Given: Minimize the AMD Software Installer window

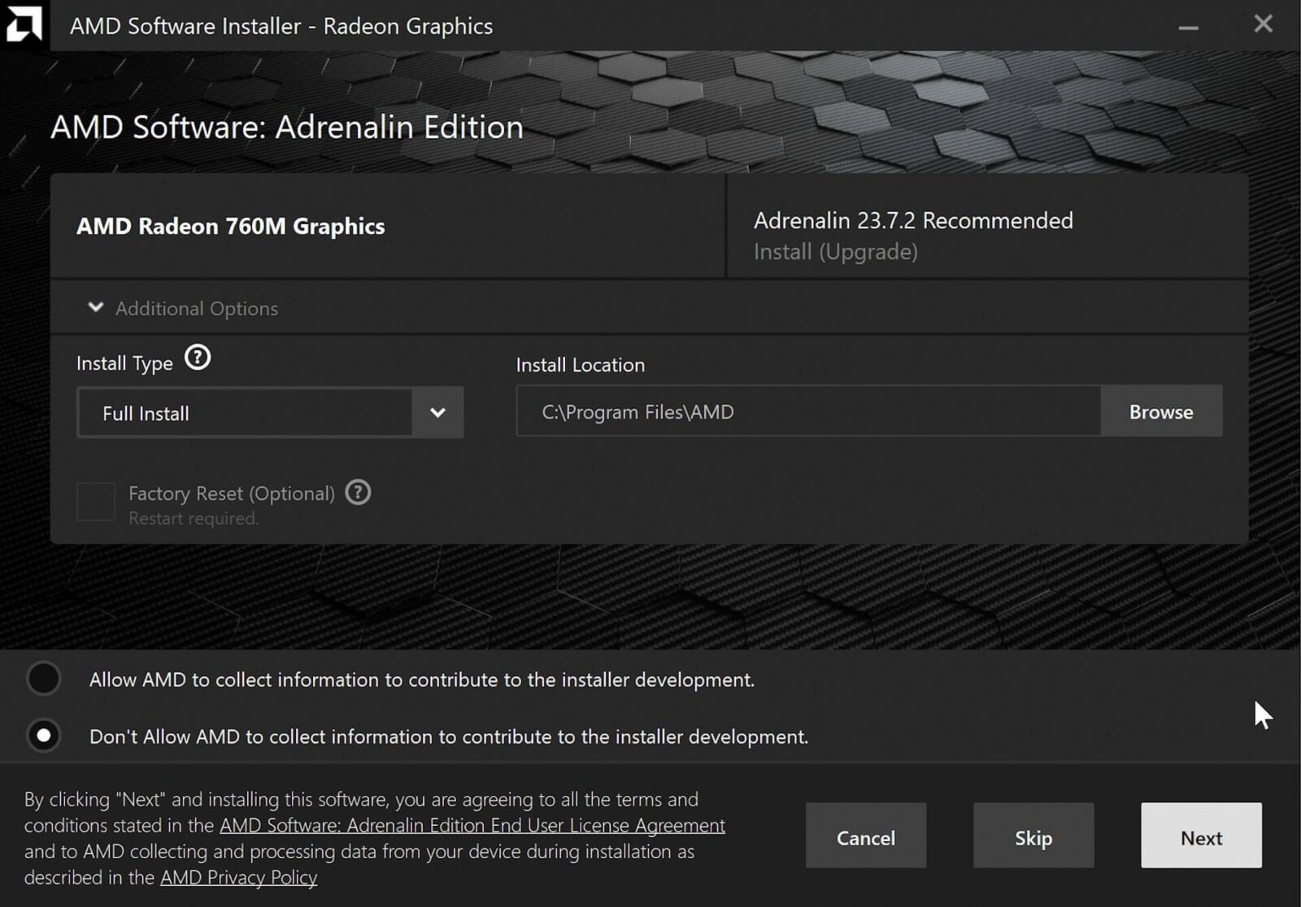Looking at the screenshot, I should click(x=1188, y=26).
